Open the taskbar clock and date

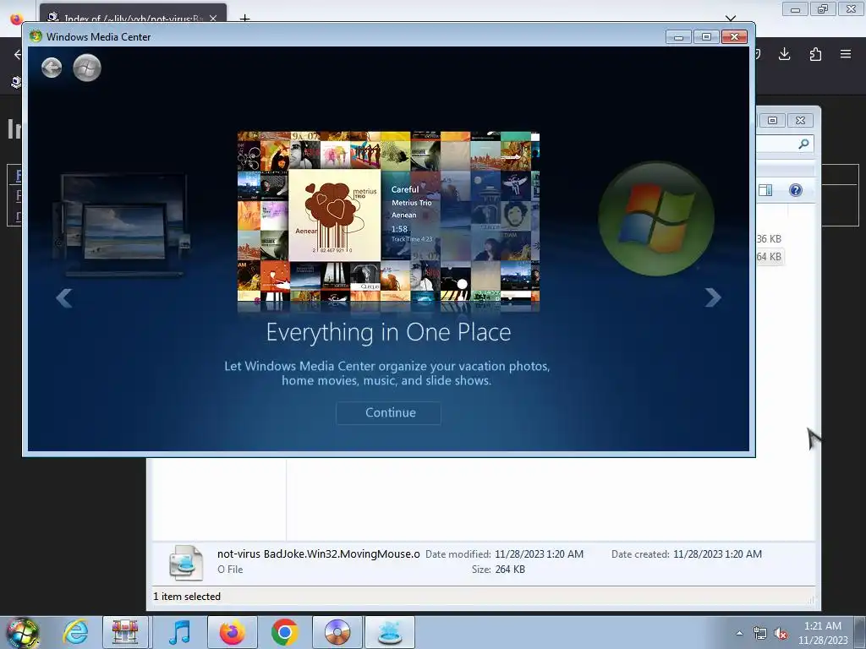[822, 633]
